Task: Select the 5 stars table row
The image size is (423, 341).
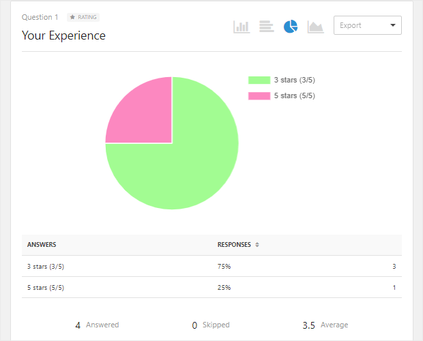Action: (x=211, y=287)
